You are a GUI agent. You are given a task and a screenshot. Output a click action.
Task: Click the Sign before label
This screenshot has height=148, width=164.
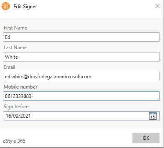16,107
